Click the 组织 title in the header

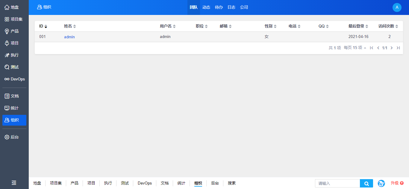44,7
